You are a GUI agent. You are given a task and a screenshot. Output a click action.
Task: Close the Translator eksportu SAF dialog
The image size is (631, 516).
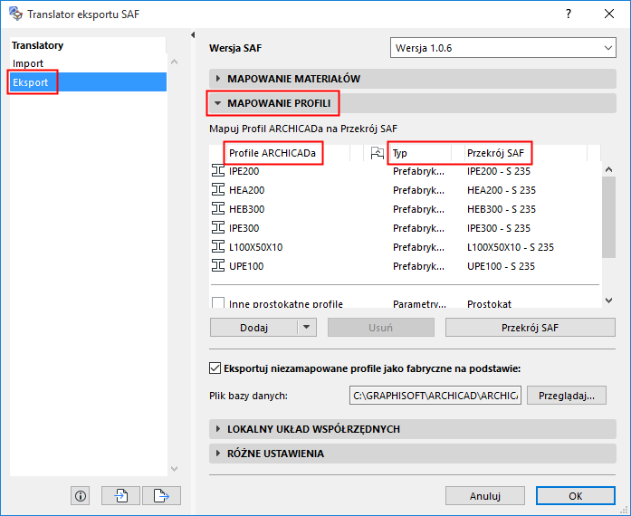609,14
